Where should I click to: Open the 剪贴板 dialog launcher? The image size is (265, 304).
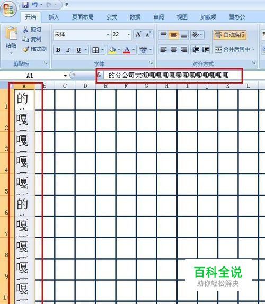click(46, 62)
